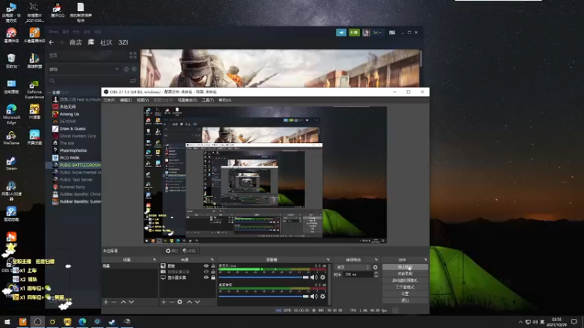Click the Steam profile avatar
This screenshot has height=328, width=584.
[366, 33]
